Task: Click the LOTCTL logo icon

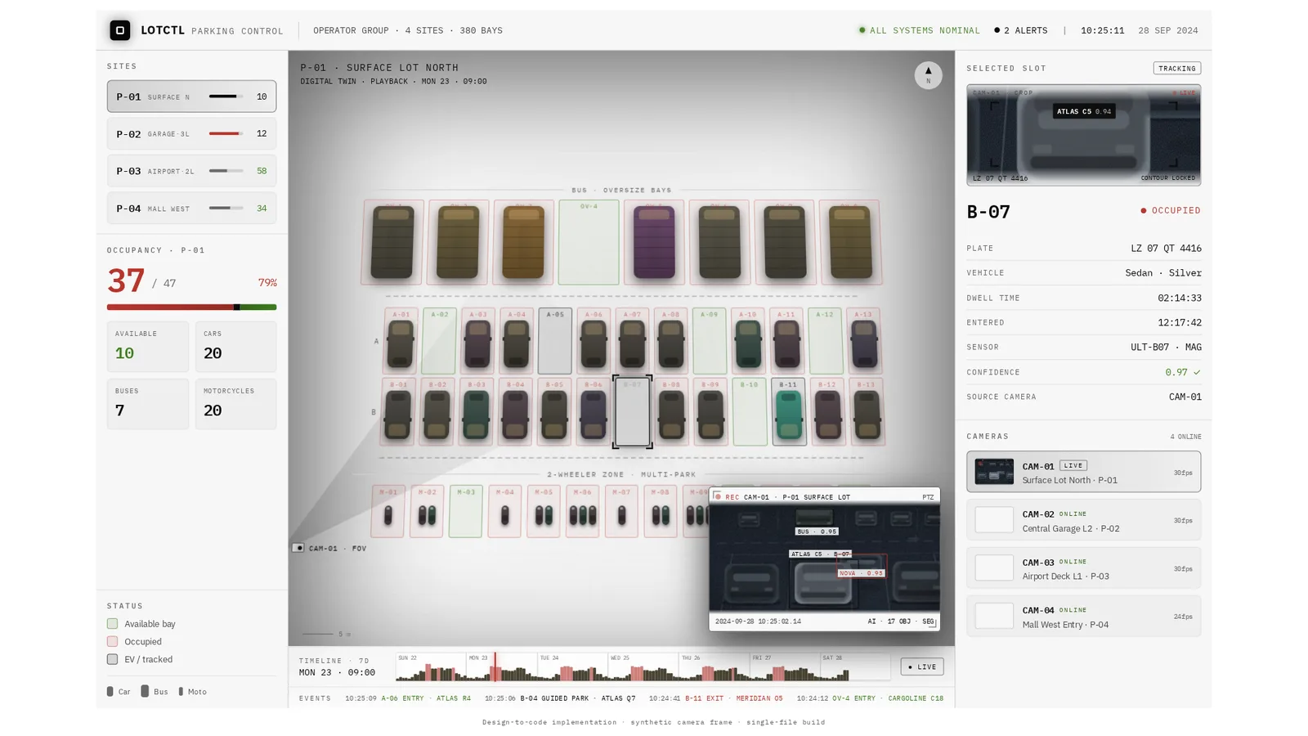Action: pos(119,30)
